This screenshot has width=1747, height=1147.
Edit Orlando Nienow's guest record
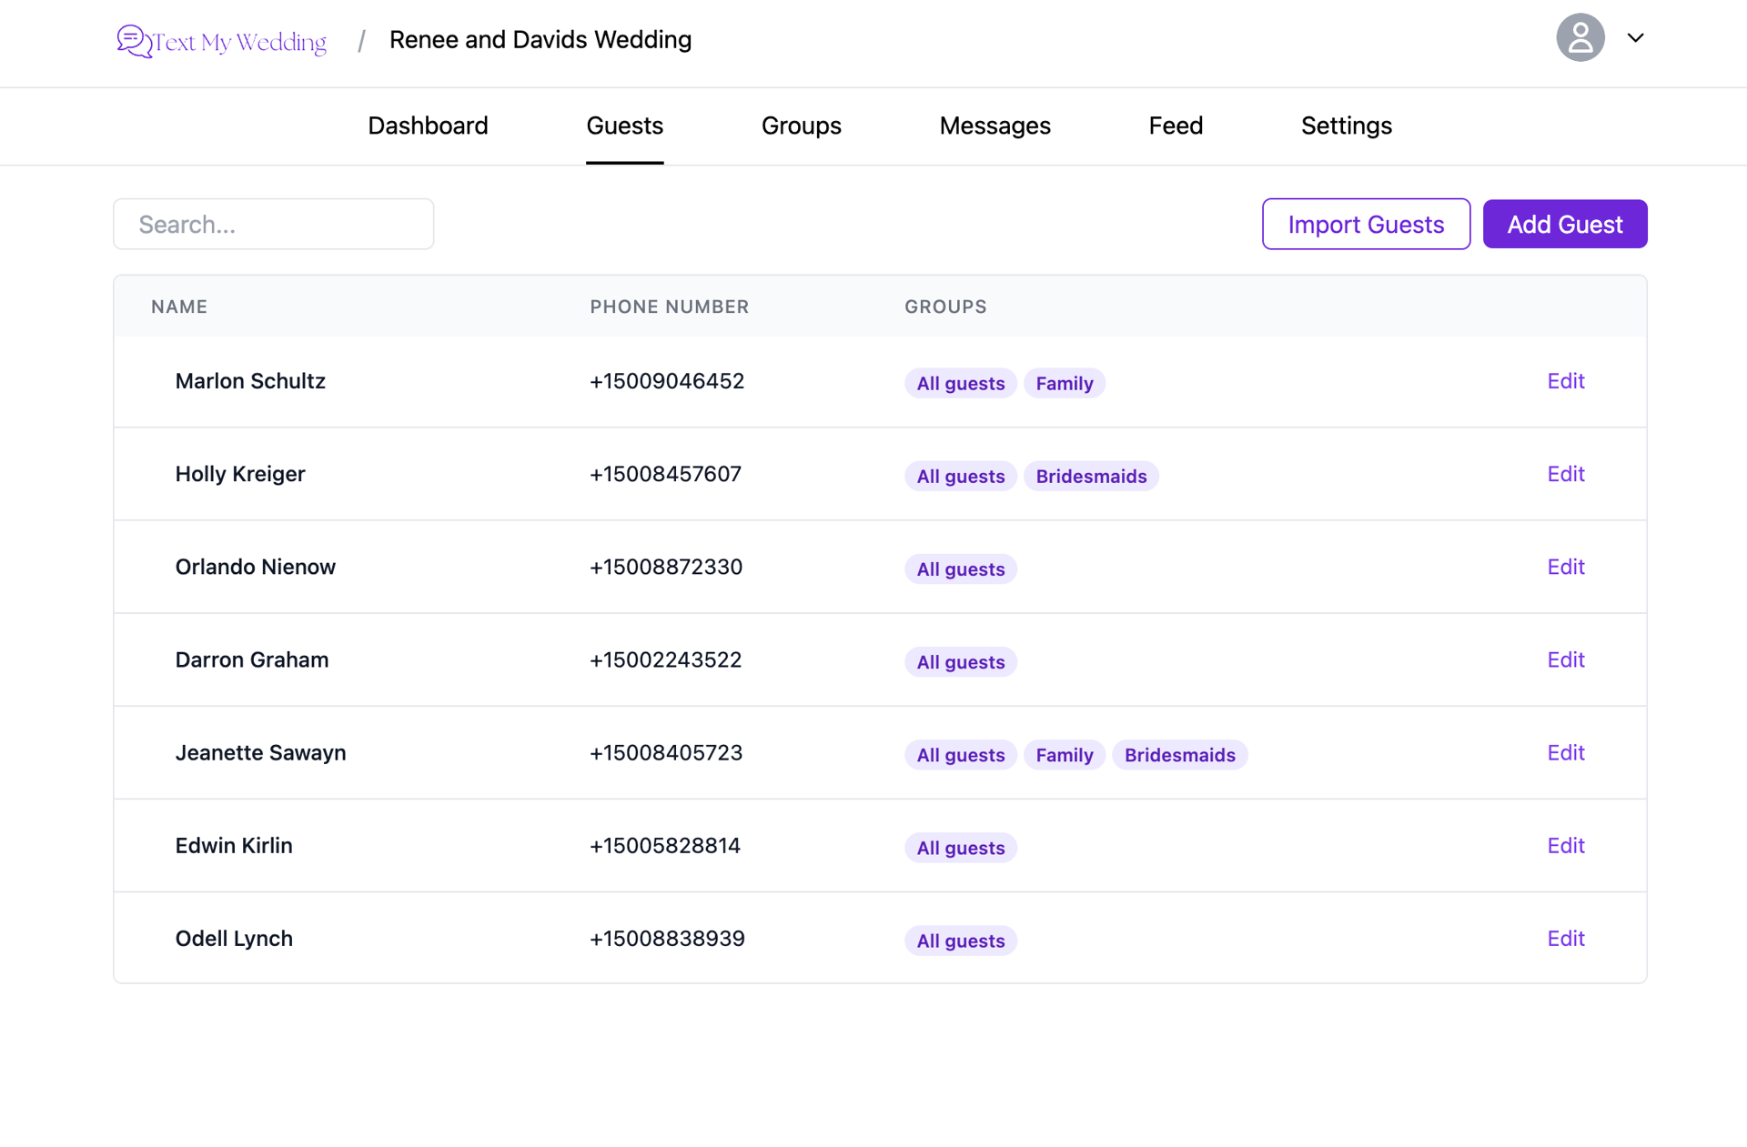pyautogui.click(x=1565, y=567)
